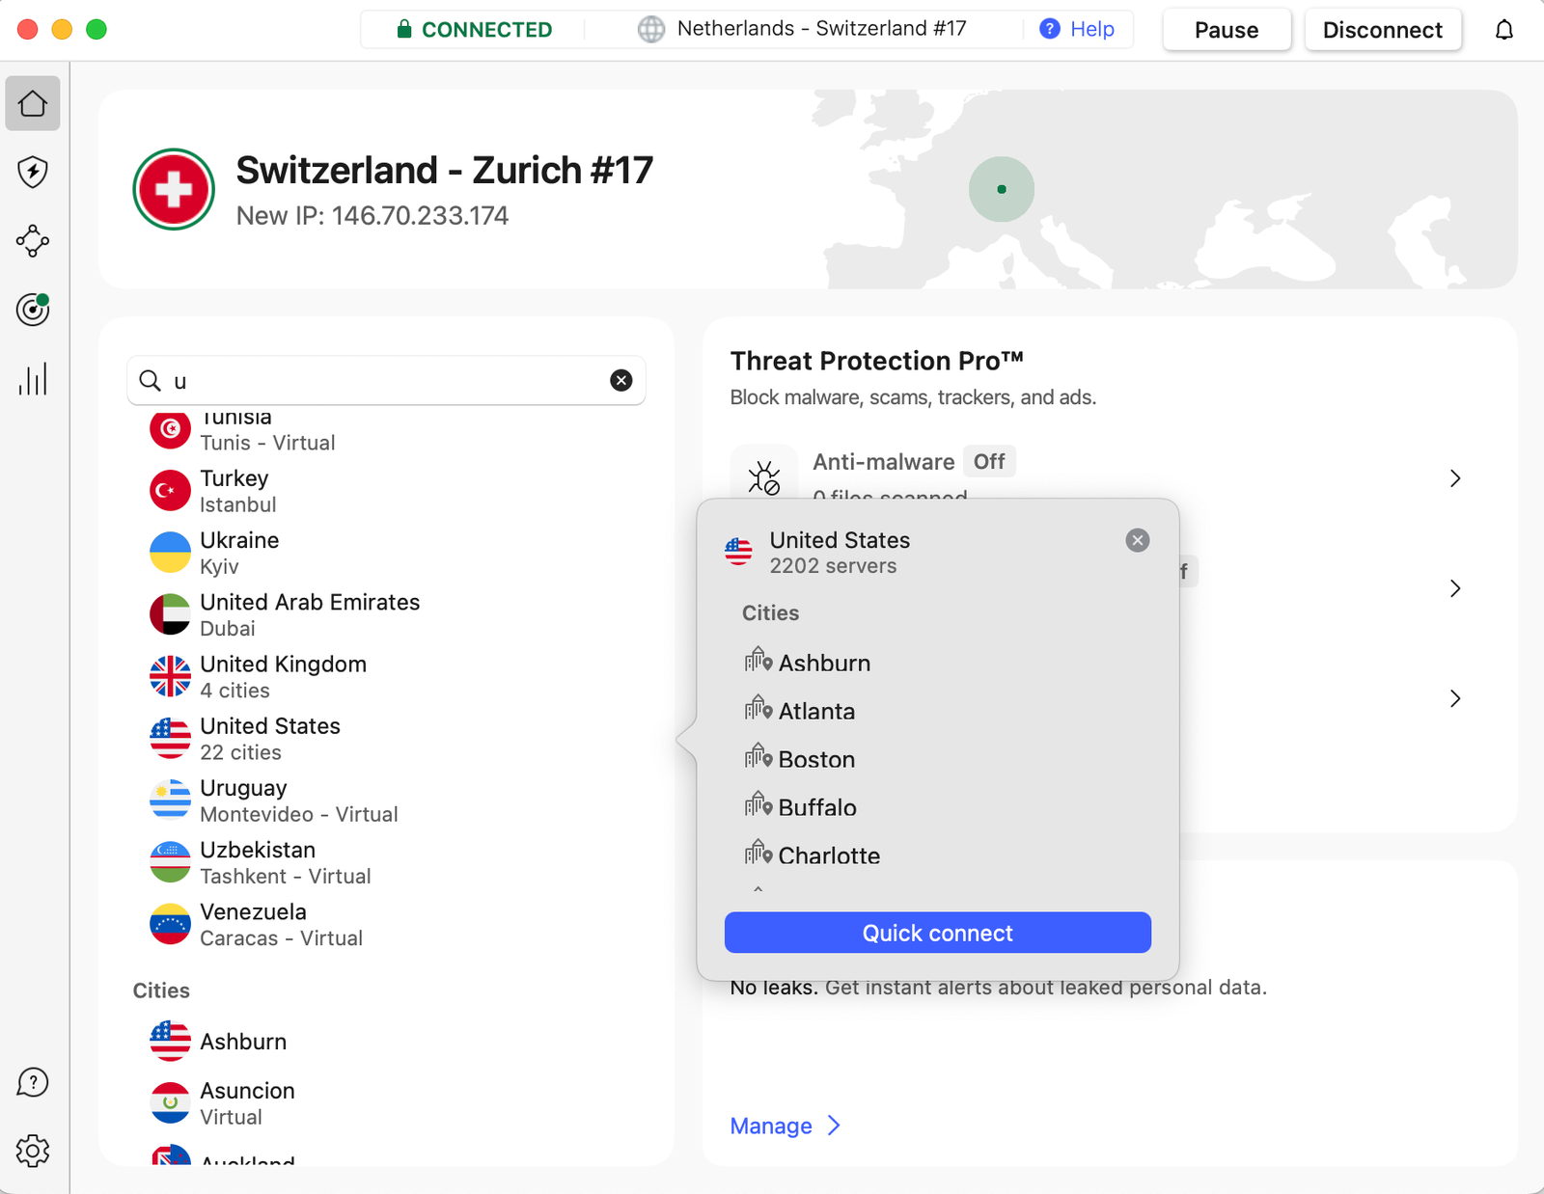This screenshot has height=1194, width=1544.
Task: Open Dark Web Monitor radar icon
Action: click(x=33, y=310)
